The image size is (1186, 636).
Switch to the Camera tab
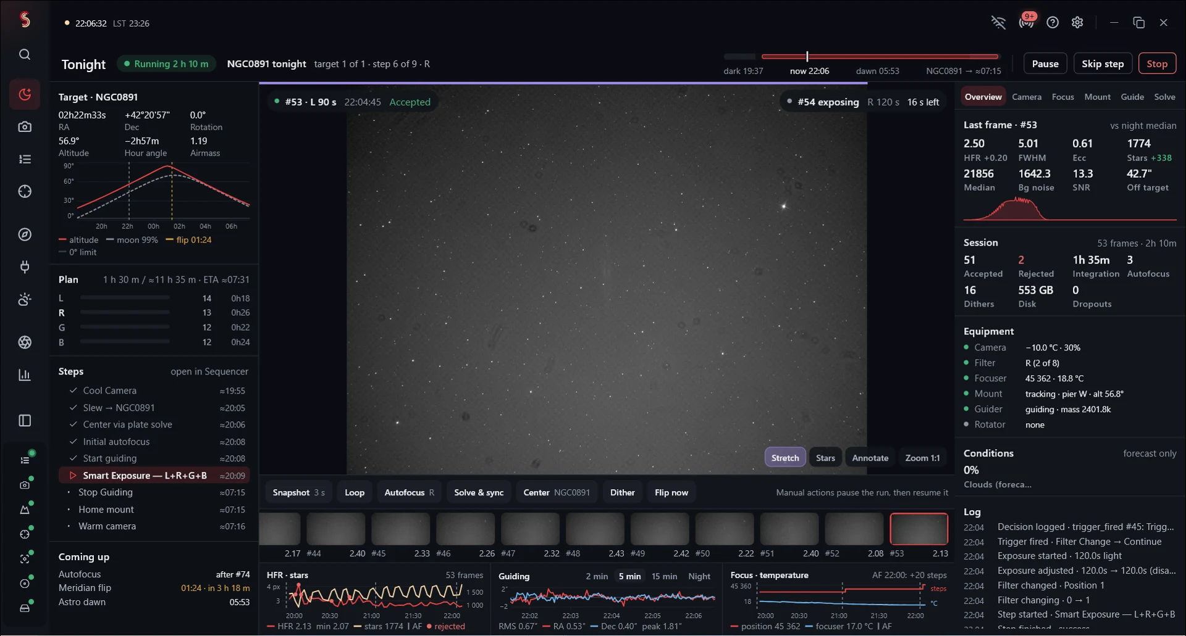click(1027, 97)
